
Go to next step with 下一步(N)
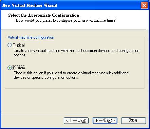105,121
